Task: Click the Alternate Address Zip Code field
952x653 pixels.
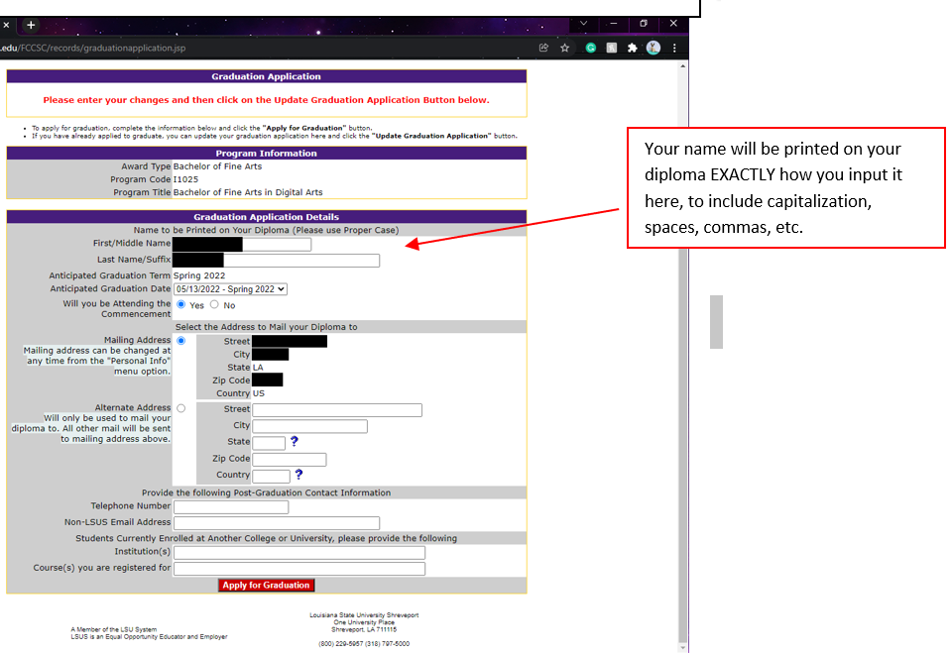Action: point(289,460)
